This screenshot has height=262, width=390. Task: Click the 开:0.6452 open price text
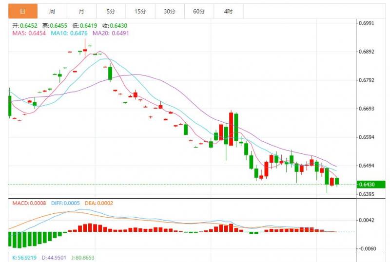(25, 26)
